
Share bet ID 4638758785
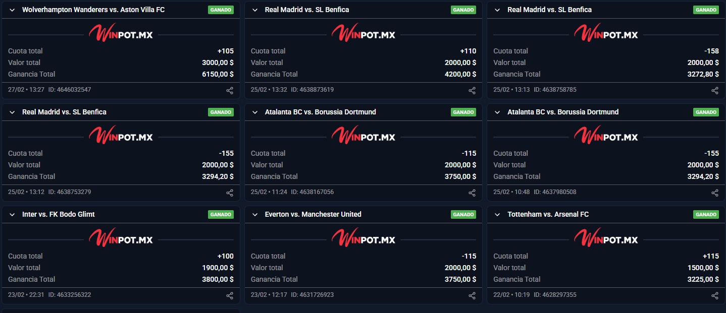point(715,91)
